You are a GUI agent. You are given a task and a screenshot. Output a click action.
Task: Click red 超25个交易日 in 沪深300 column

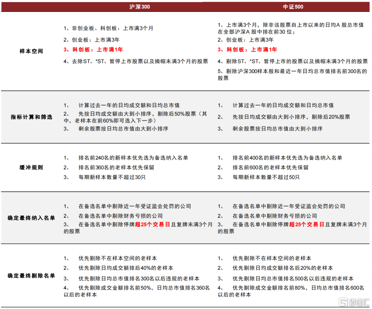[153, 225]
